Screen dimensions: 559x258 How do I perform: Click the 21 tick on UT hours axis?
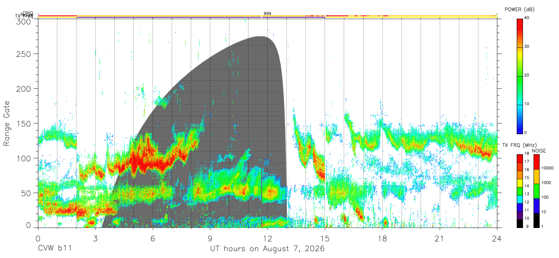pos(440,239)
